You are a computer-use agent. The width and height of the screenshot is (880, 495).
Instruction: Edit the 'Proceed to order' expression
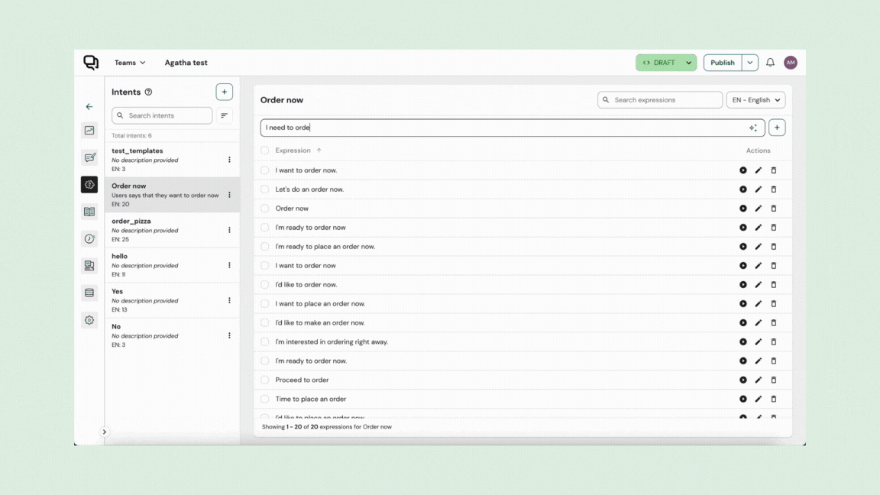[x=759, y=380]
